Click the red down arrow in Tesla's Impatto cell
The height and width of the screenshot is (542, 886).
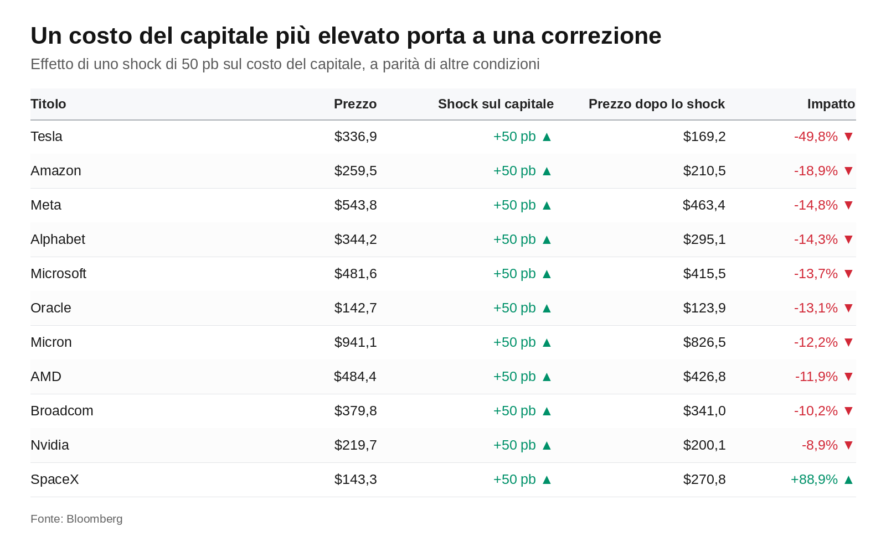tap(848, 137)
